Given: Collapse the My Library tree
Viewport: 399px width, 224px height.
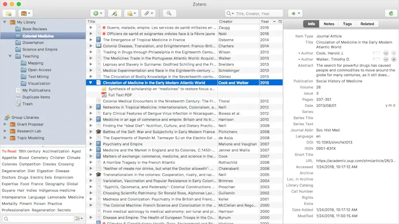Looking at the screenshot, I should tap(4, 22).
